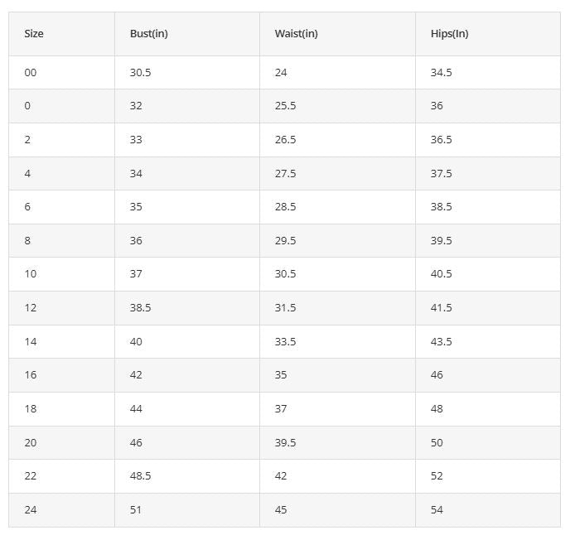Image resolution: width=570 pixels, height=535 pixels.
Task: Select hips value 36.5 in size 2 row
Action: [441, 140]
